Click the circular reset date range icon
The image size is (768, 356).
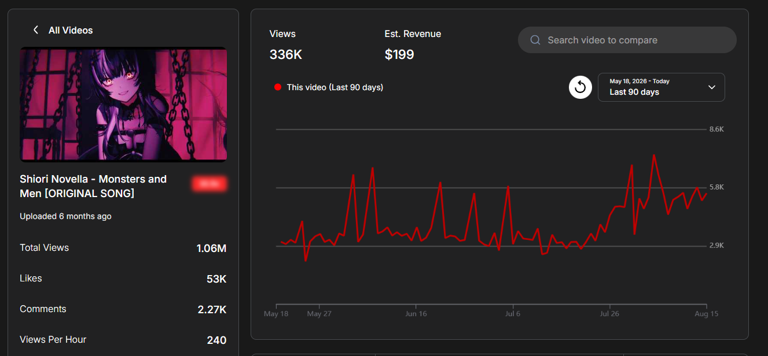coord(580,87)
